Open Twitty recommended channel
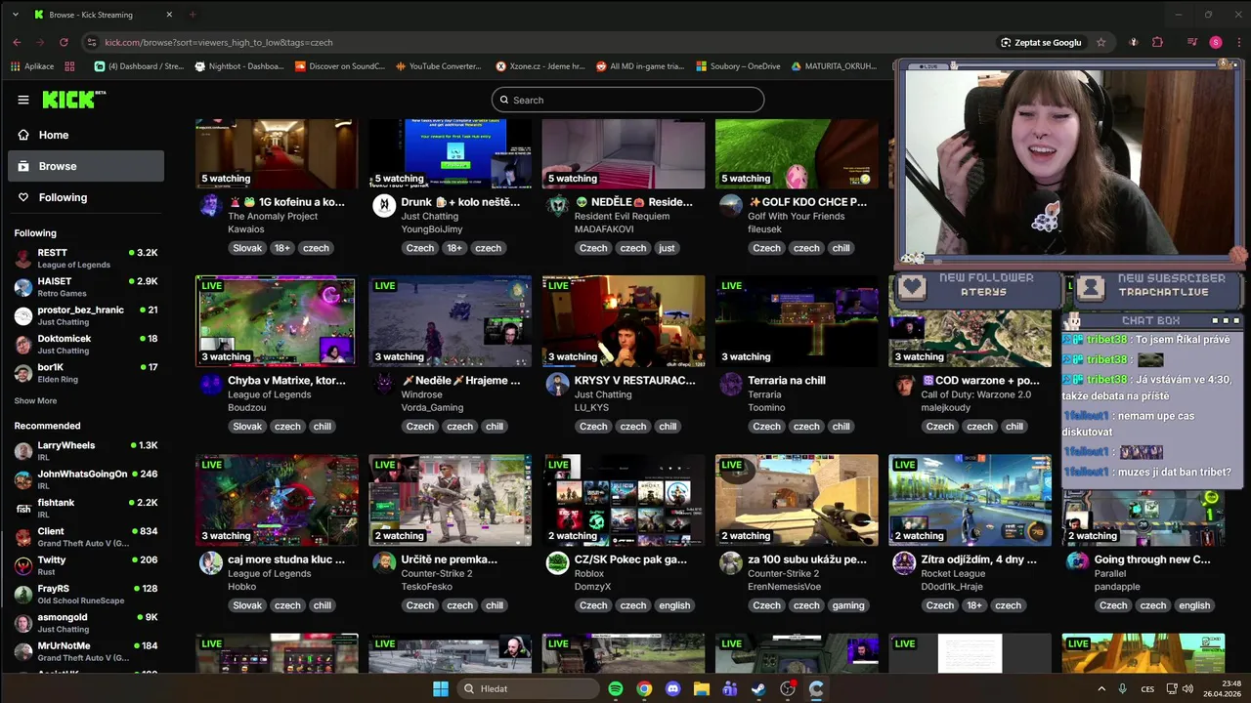1251x703 pixels. (x=86, y=566)
